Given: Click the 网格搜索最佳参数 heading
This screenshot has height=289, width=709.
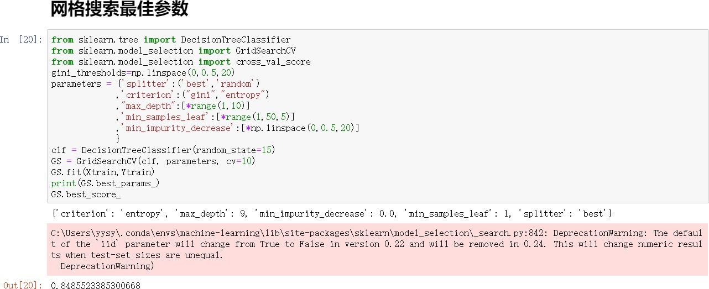Looking at the screenshot, I should [119, 9].
